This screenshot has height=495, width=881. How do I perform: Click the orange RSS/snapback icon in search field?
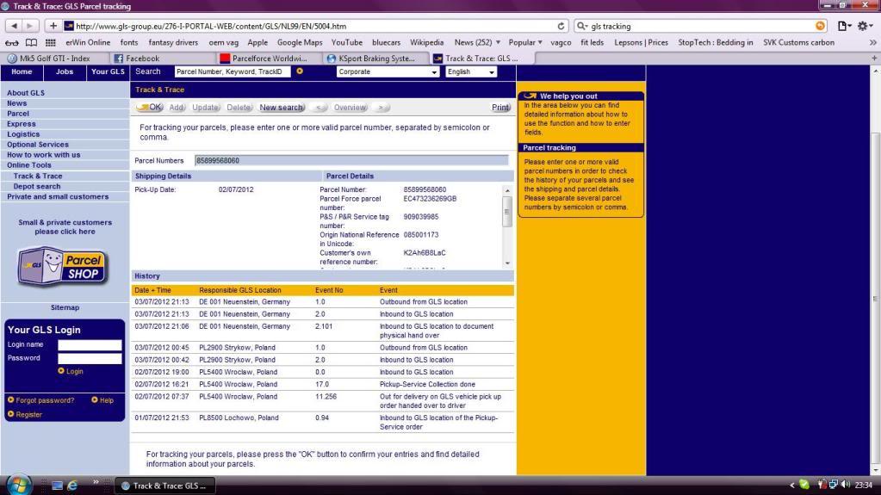pos(820,26)
